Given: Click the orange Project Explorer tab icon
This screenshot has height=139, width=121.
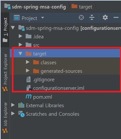Looking at the screenshot, I should point(5,89).
